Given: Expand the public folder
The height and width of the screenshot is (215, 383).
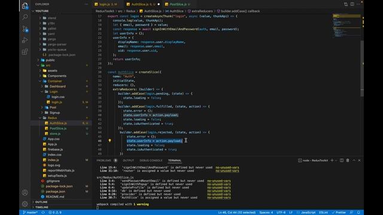Looking at the screenshot, I should tap(50, 60).
